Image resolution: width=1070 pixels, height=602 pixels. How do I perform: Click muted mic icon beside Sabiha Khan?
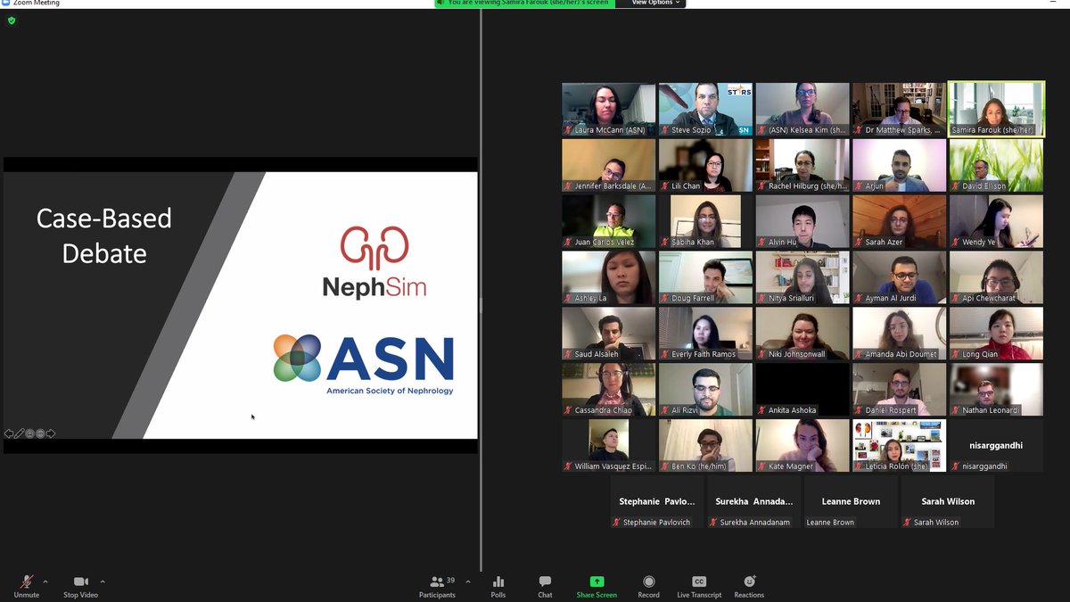(x=665, y=243)
